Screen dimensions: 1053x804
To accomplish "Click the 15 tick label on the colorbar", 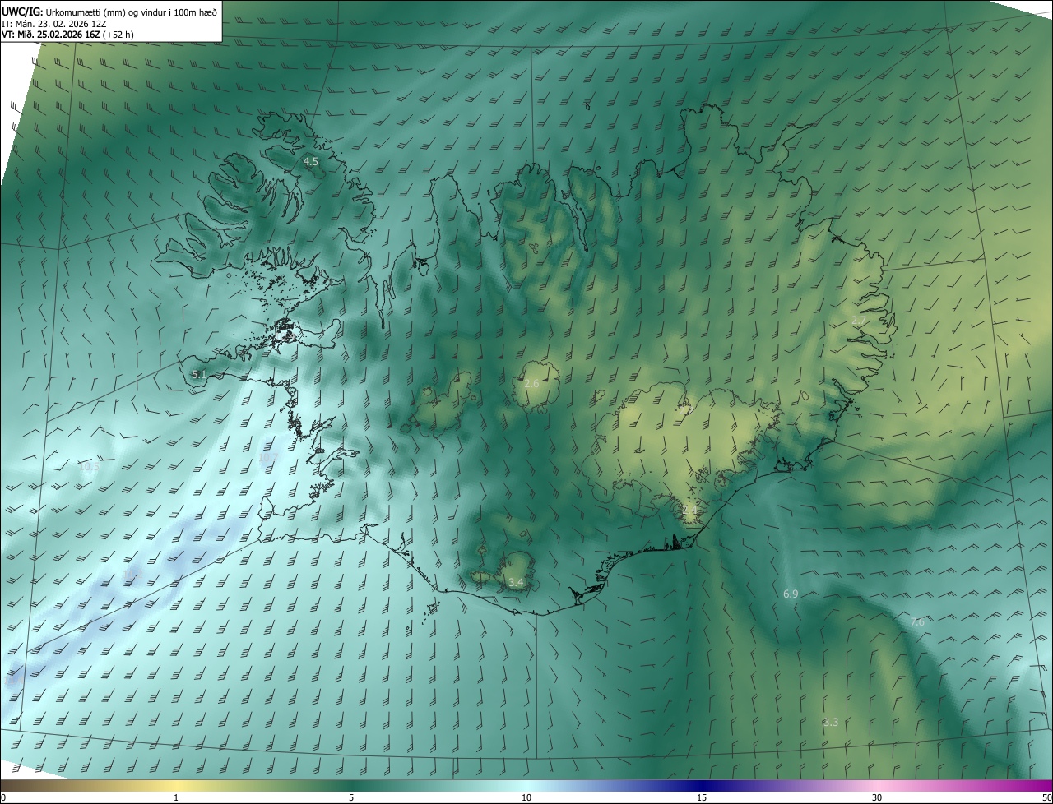I will pyautogui.click(x=702, y=797).
